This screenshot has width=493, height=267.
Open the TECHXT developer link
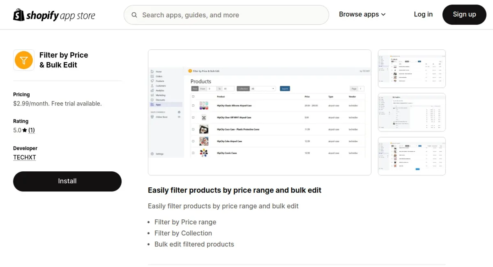tap(24, 157)
